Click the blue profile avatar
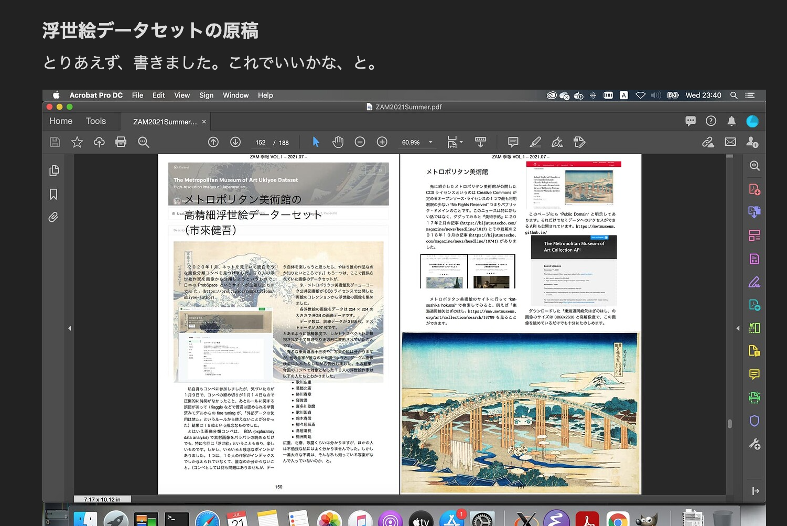787x526 pixels. pos(752,121)
